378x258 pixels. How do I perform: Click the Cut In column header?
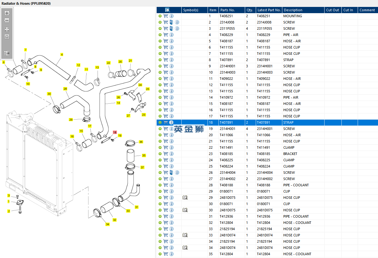[349, 10]
